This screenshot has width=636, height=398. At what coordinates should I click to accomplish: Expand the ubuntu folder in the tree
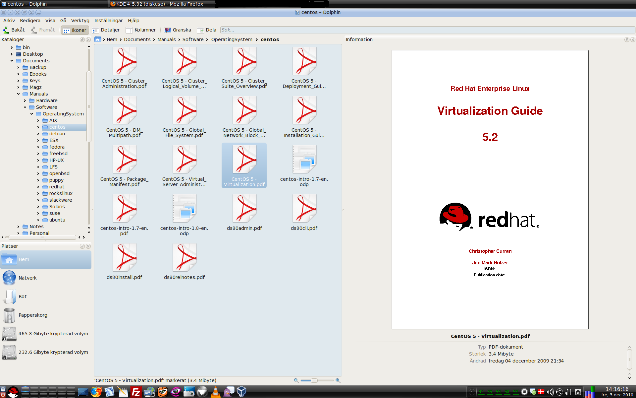pyautogui.click(x=38, y=220)
